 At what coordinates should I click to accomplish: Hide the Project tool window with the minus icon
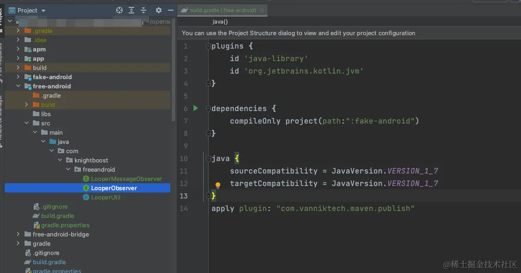coord(170,10)
